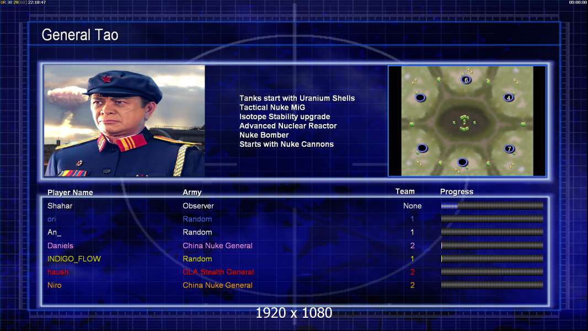The image size is (588, 331).
Task: Select the empty start marker opposite position 7
Action: click(x=422, y=148)
